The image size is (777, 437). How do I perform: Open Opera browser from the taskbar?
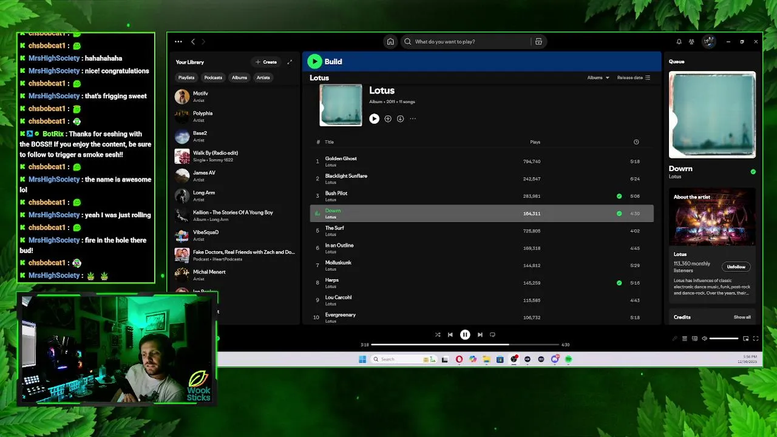click(459, 359)
